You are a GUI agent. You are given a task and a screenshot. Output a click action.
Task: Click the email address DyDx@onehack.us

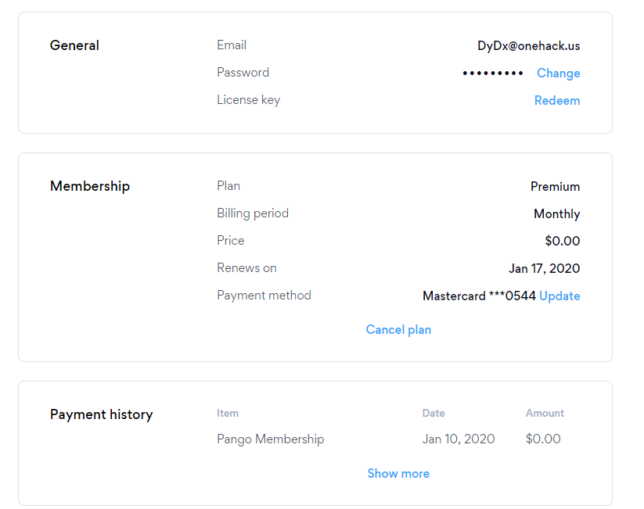pyautogui.click(x=528, y=45)
